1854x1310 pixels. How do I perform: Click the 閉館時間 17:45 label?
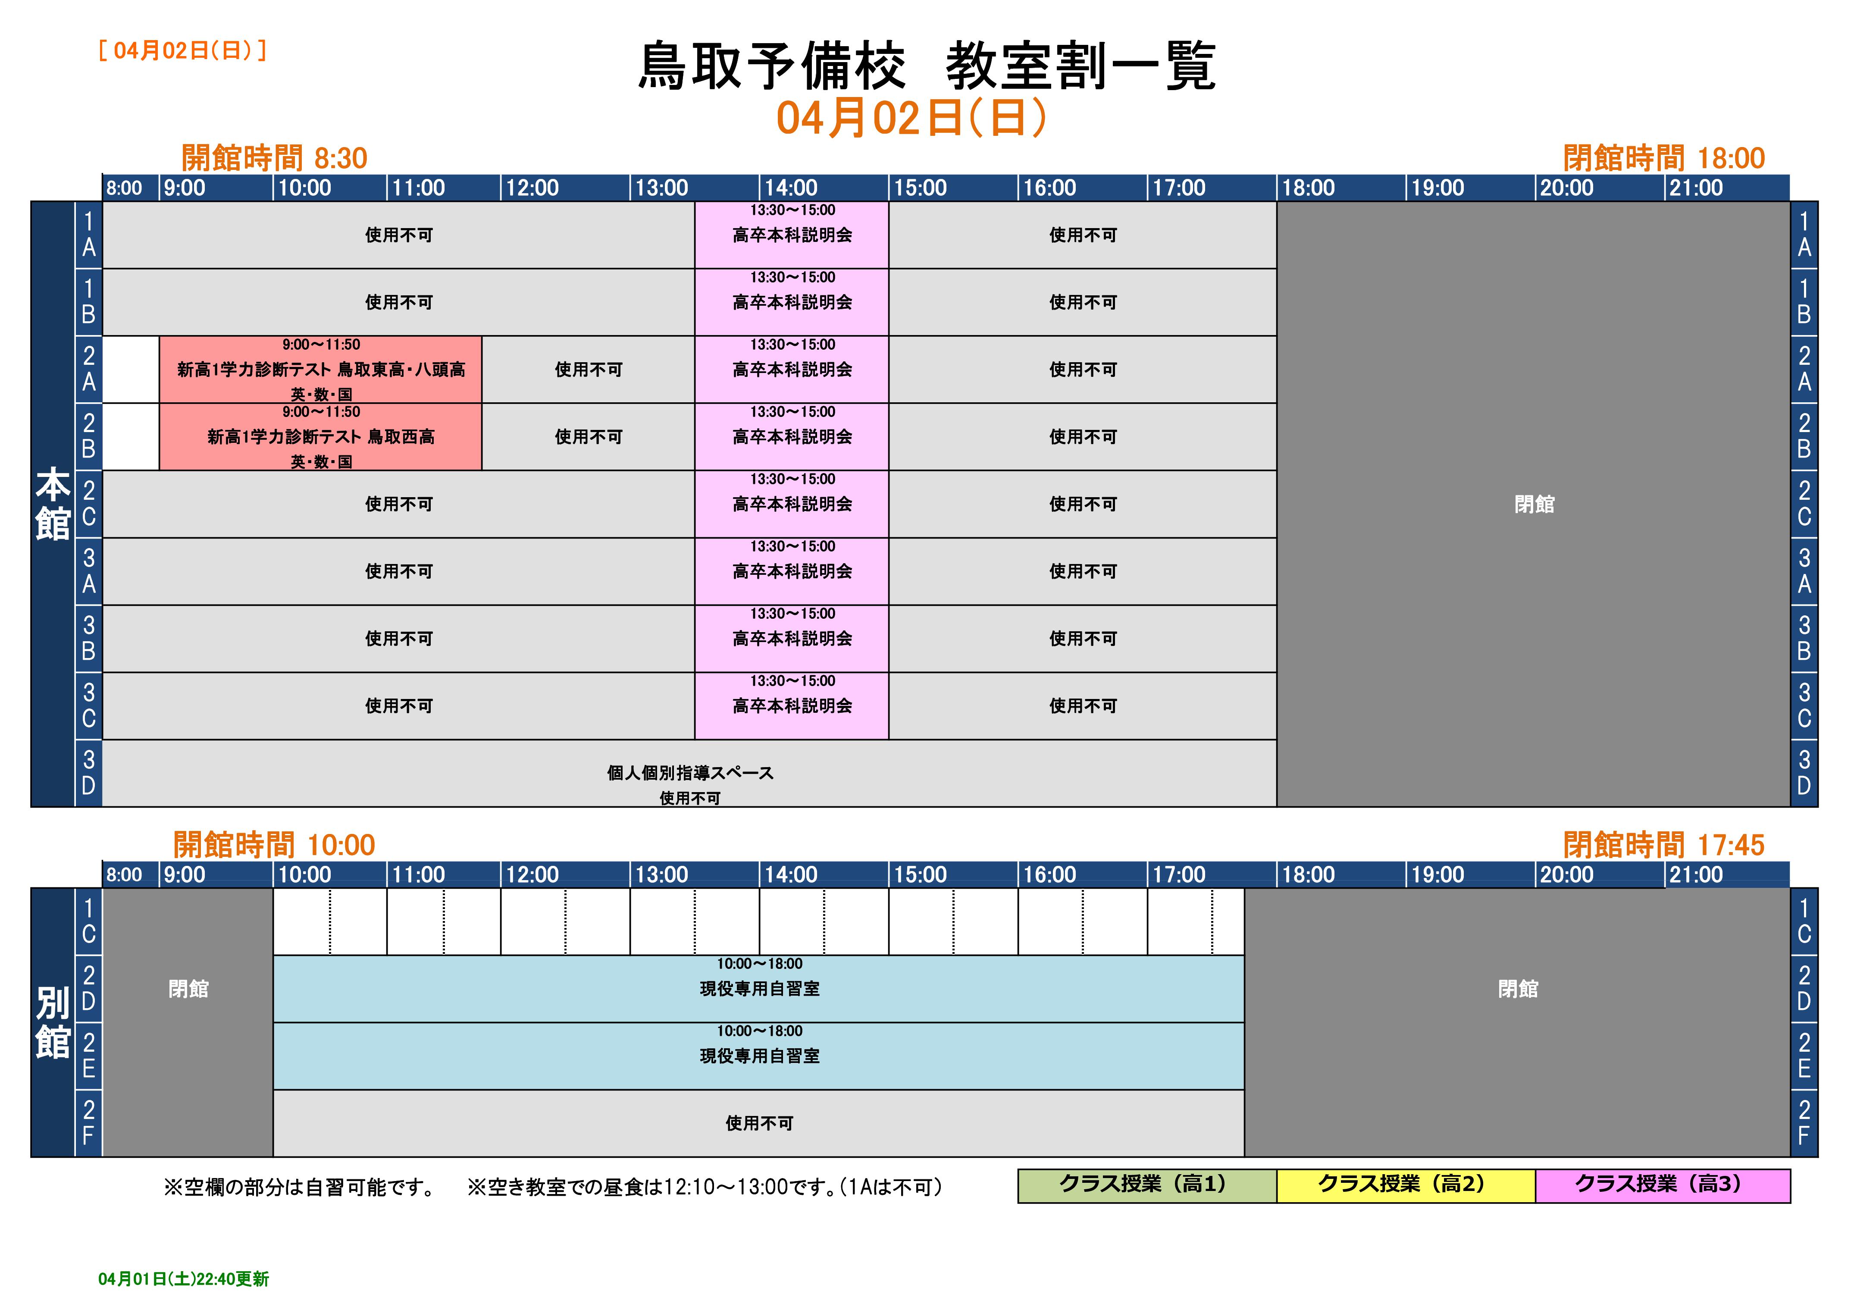coord(1663,845)
